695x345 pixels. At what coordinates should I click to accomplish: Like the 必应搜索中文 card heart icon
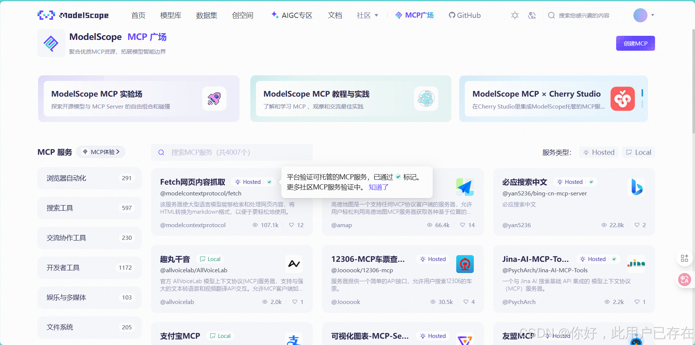[637, 225]
